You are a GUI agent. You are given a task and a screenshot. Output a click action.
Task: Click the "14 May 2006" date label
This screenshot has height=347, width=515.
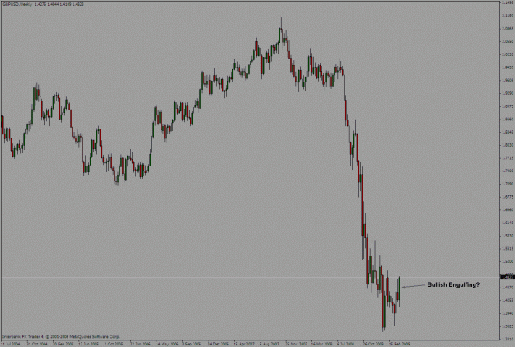(166, 344)
